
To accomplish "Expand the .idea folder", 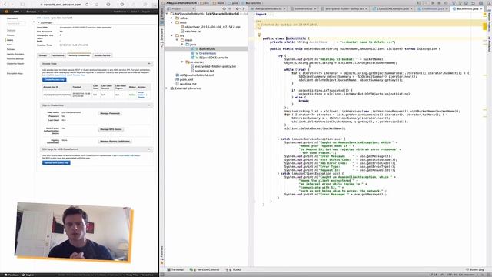I will [x=172, y=18].
